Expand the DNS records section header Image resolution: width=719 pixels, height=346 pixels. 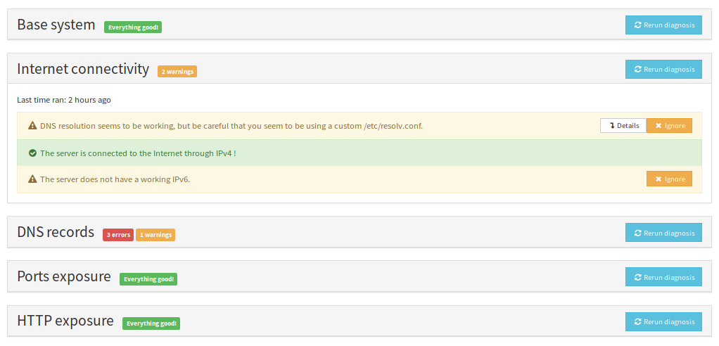pyautogui.click(x=56, y=232)
